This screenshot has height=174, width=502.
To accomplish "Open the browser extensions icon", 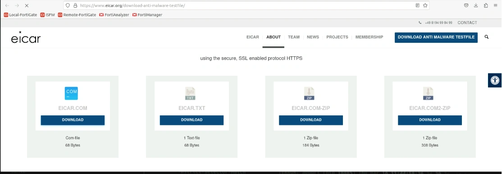I will [x=486, y=5].
